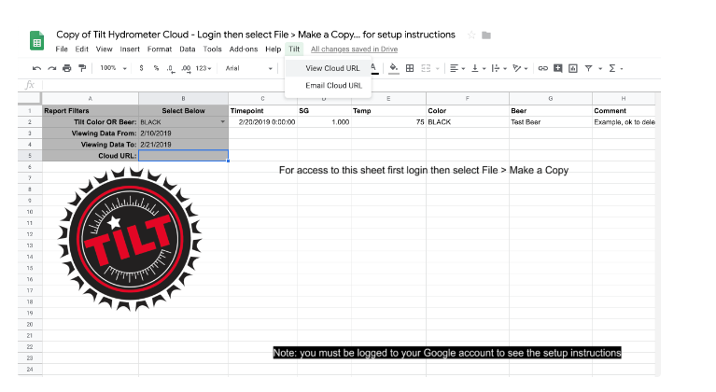
Task: Select the paint format tool
Action: click(x=82, y=68)
